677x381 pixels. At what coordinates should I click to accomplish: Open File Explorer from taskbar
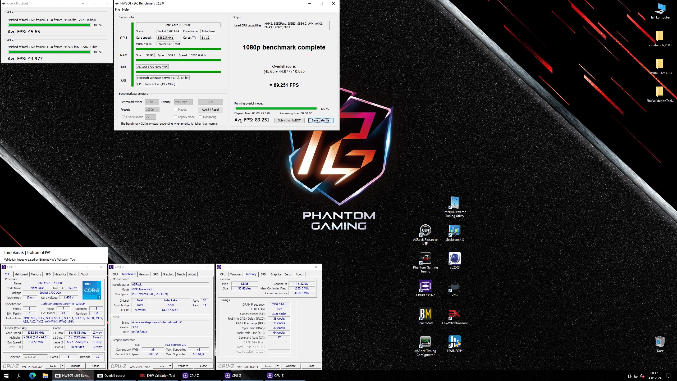click(45, 375)
